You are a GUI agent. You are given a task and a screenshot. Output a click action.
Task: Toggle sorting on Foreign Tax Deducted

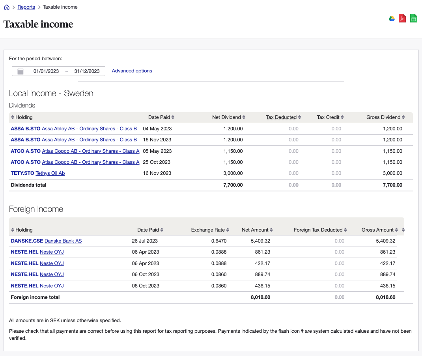pos(346,230)
